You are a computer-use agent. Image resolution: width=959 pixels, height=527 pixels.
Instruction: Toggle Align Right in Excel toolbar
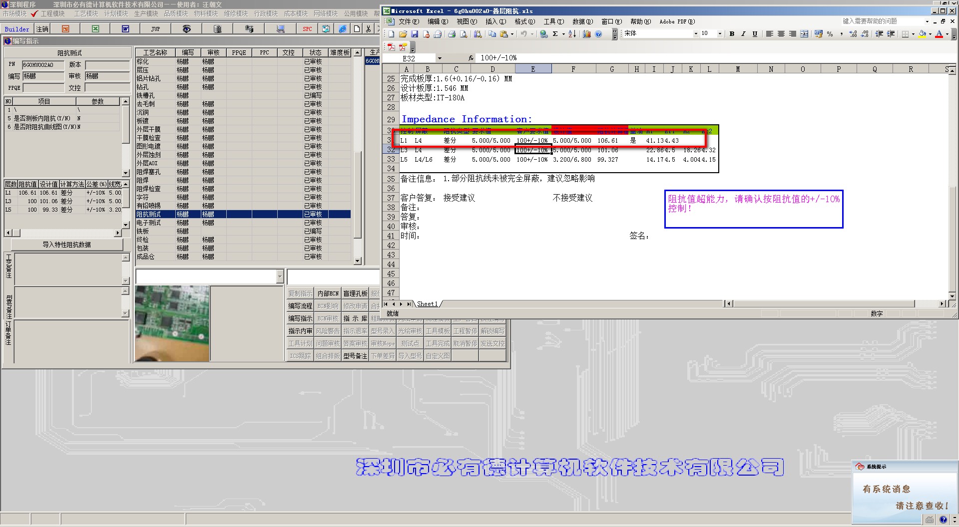[793, 34]
